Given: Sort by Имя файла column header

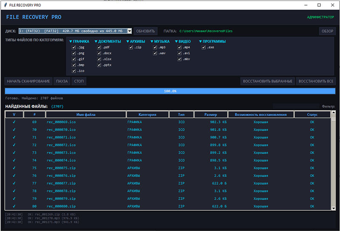Looking at the screenshot, I should coord(86,114).
